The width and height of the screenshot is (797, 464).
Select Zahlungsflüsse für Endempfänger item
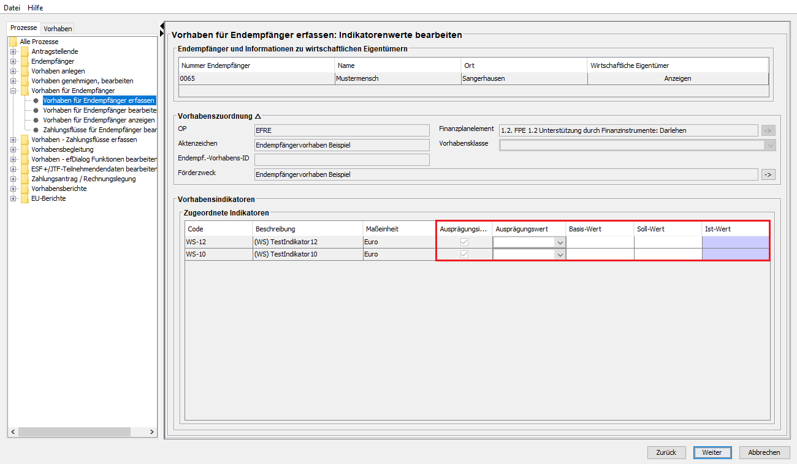click(99, 130)
